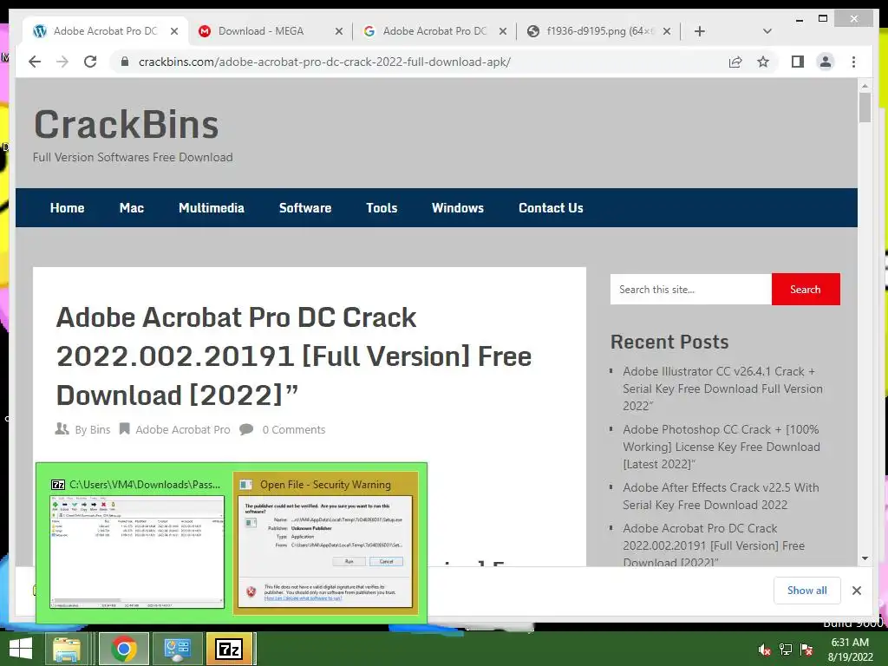Select Open File - Security Warning preview

click(x=326, y=543)
